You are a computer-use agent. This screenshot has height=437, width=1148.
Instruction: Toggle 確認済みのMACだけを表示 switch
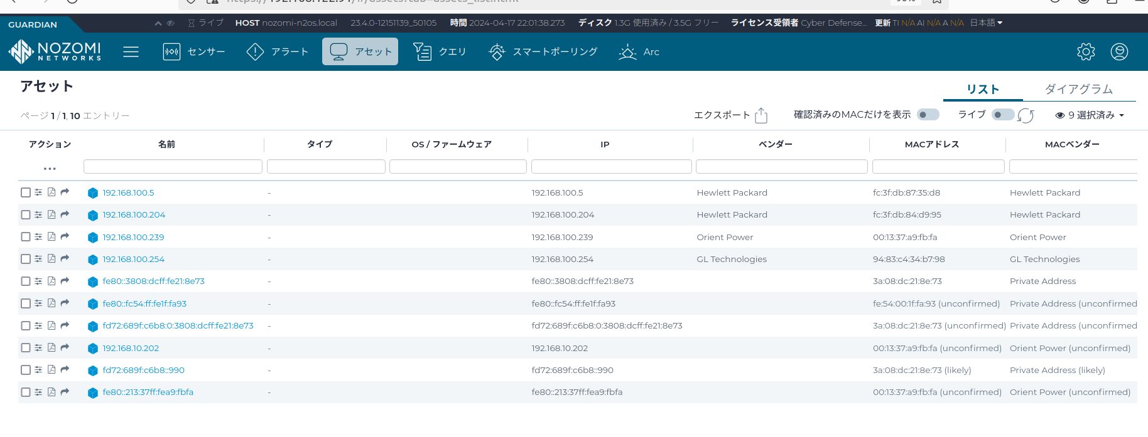[928, 115]
